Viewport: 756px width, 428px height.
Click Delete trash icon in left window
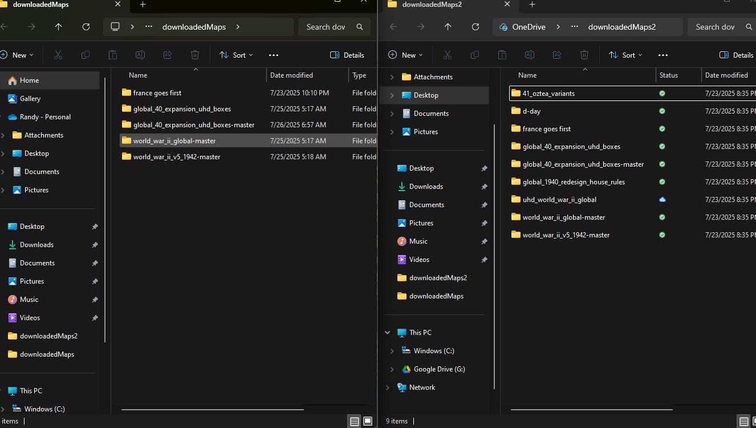click(x=195, y=55)
